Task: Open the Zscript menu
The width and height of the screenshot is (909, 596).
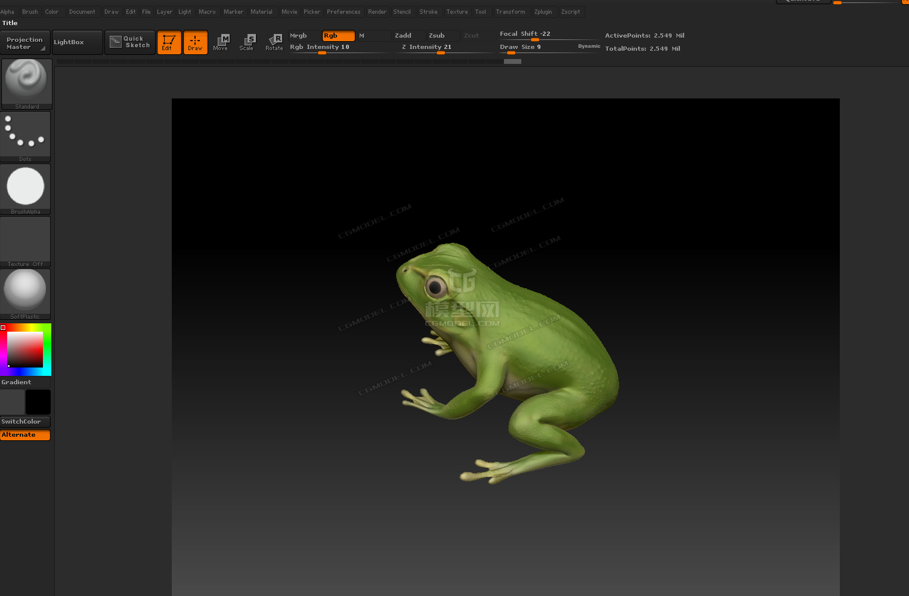Action: 571,12
